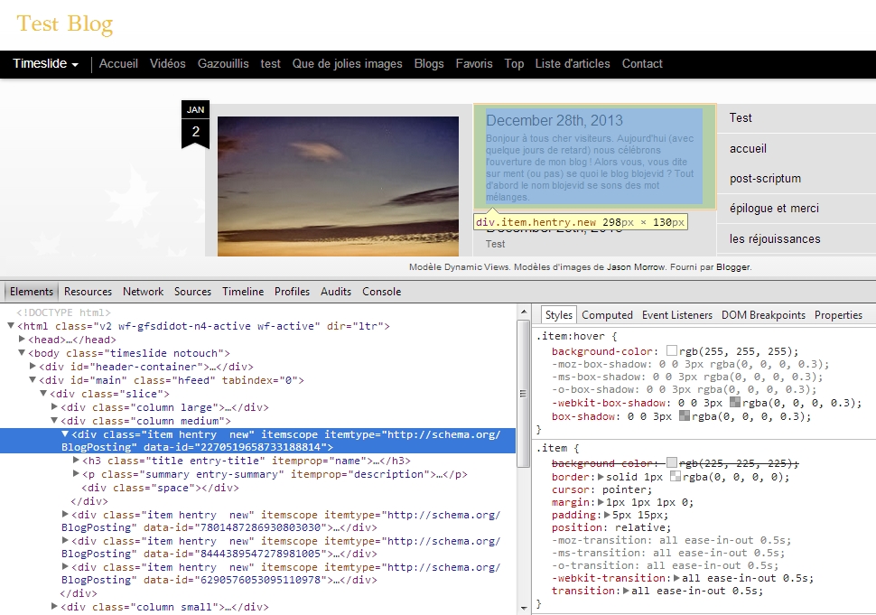Open the Timeslide view dropdown
Screen dimensions: 876x615
click(x=45, y=64)
